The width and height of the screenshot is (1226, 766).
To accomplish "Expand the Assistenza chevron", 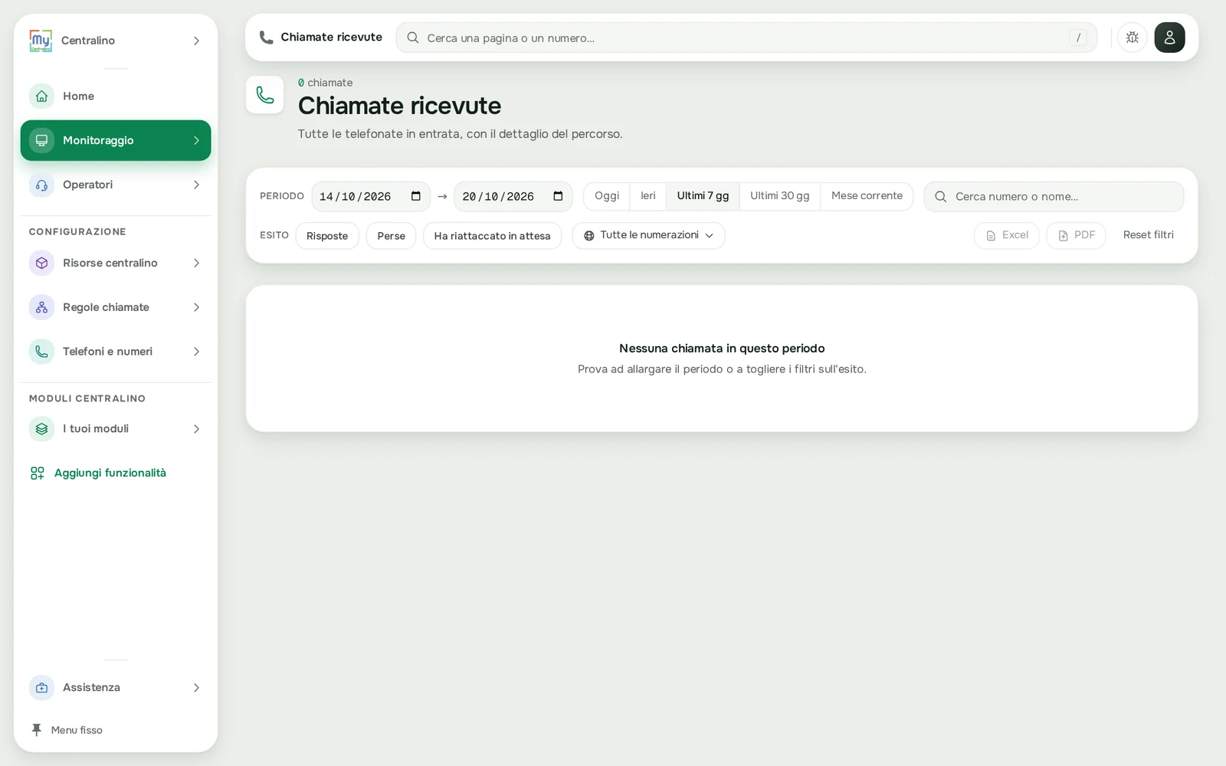I will click(196, 688).
